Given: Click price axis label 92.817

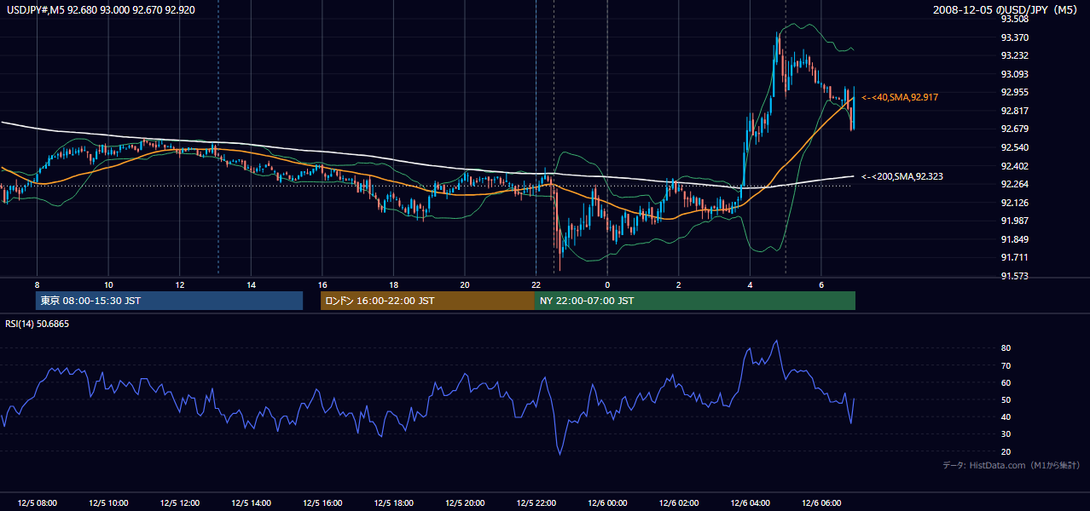Looking at the screenshot, I should pyautogui.click(x=1014, y=111).
